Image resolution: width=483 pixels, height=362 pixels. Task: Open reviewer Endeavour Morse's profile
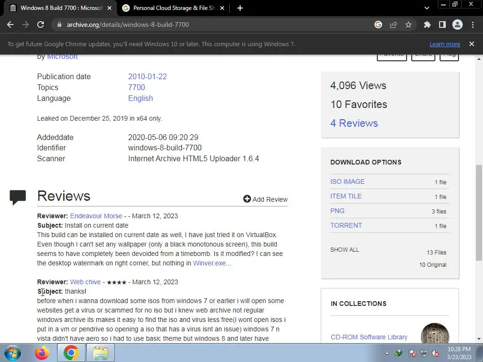[96, 216]
